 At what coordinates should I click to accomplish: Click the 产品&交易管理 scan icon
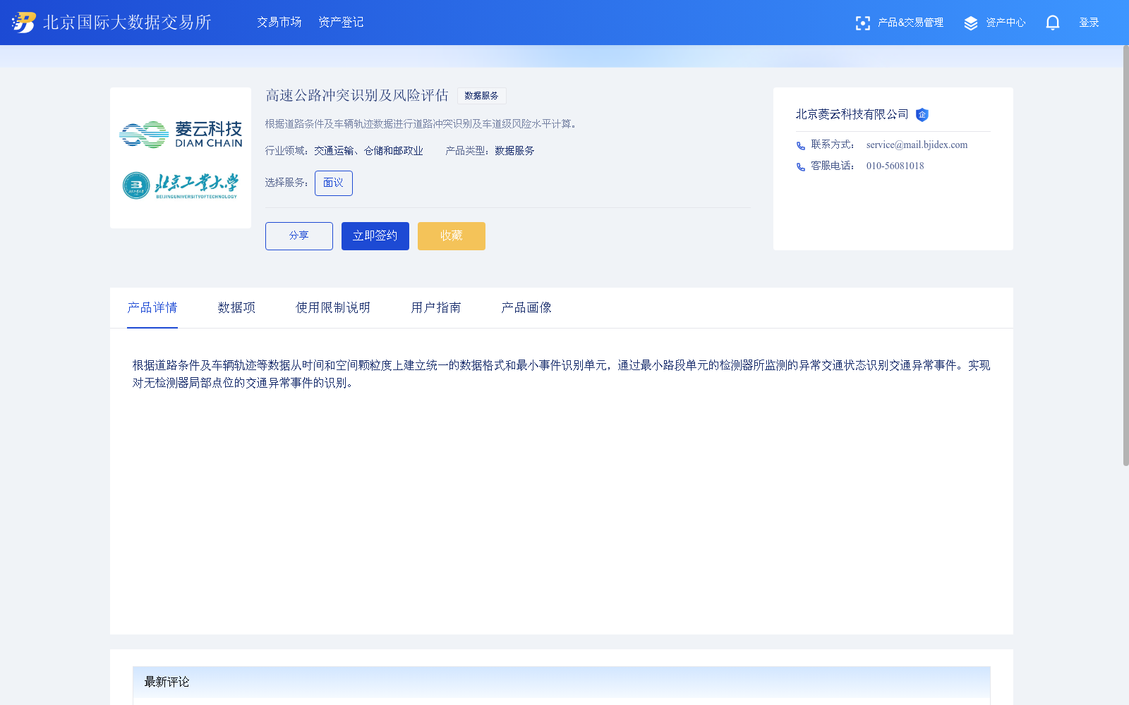862,23
